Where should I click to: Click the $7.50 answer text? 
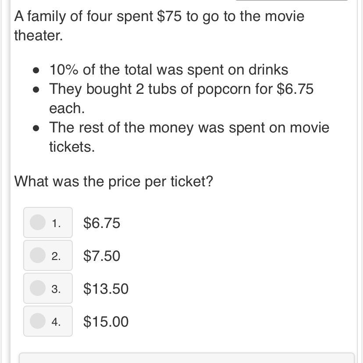click(102, 256)
